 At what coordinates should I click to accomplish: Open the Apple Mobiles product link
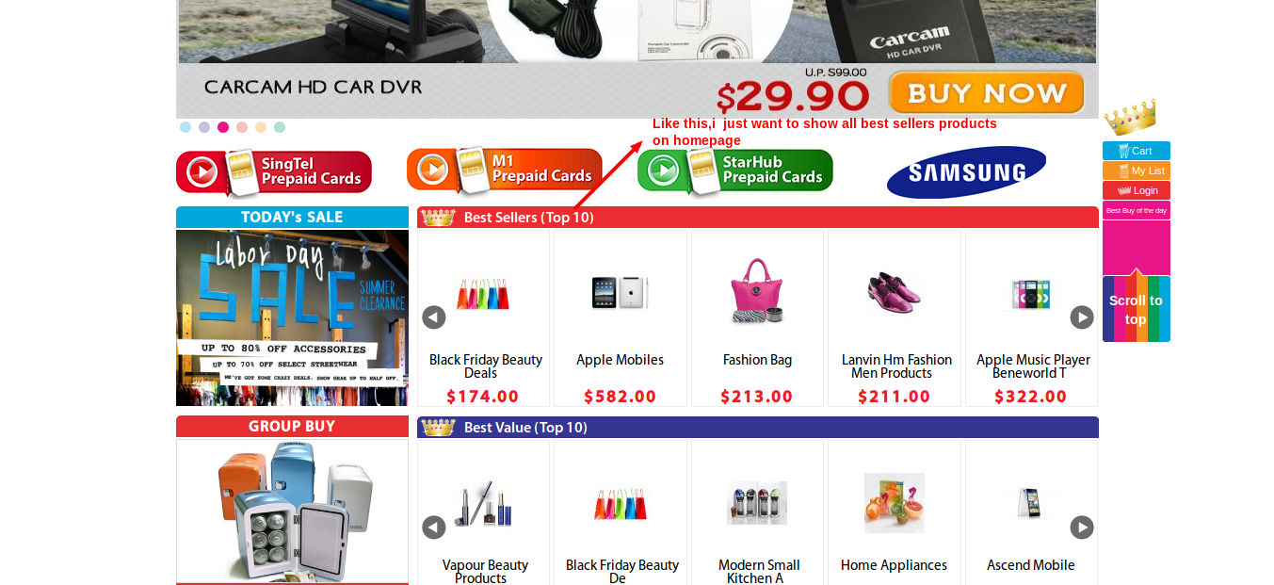621,360
